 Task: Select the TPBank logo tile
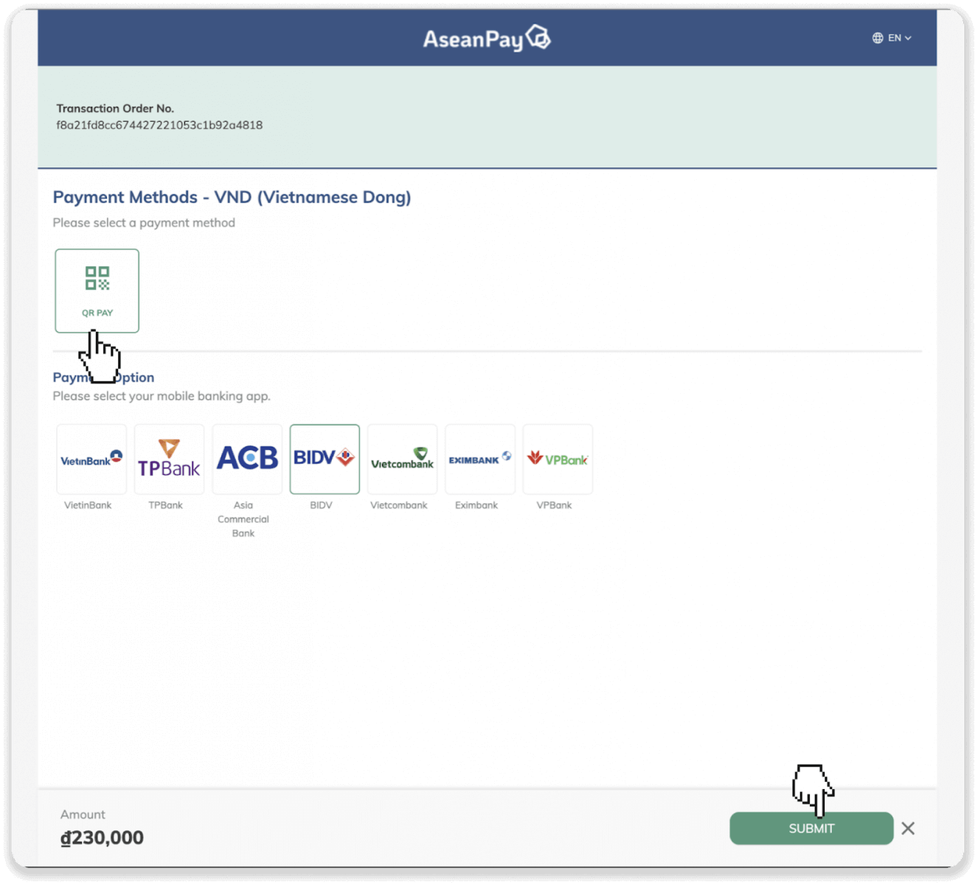click(169, 459)
